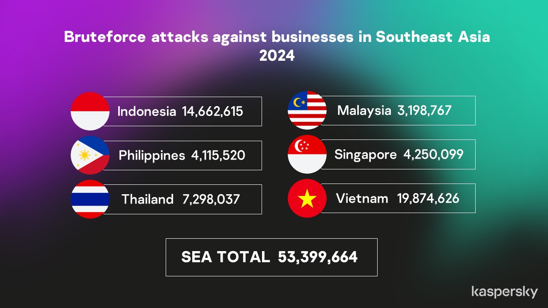The image size is (548, 308).
Task: Click the 2024 year in the title
Action: [x=277, y=56]
